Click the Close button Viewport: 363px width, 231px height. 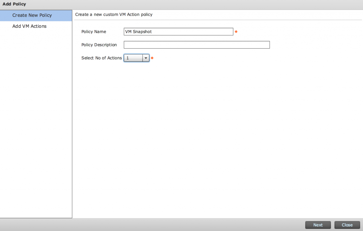(347, 225)
